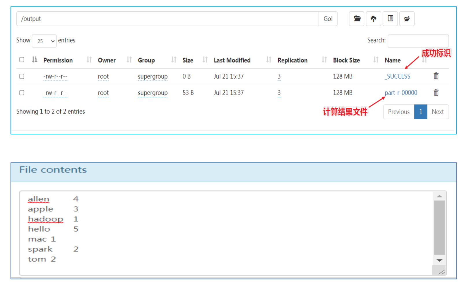Click owner root in the part-r-00000 row
The width and height of the screenshot is (470, 289).
[x=103, y=93]
